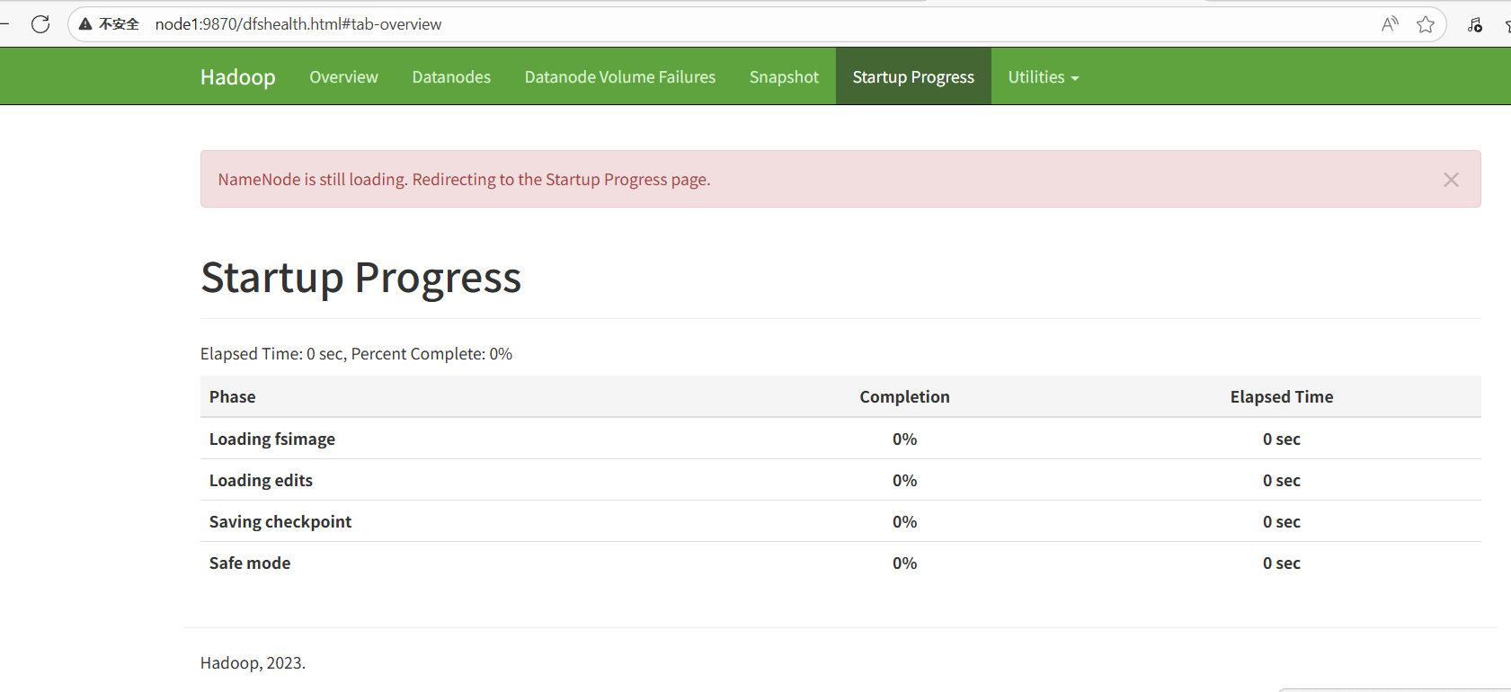Click the not-secure warning icon
The height and width of the screenshot is (692, 1511).
pyautogui.click(x=85, y=24)
